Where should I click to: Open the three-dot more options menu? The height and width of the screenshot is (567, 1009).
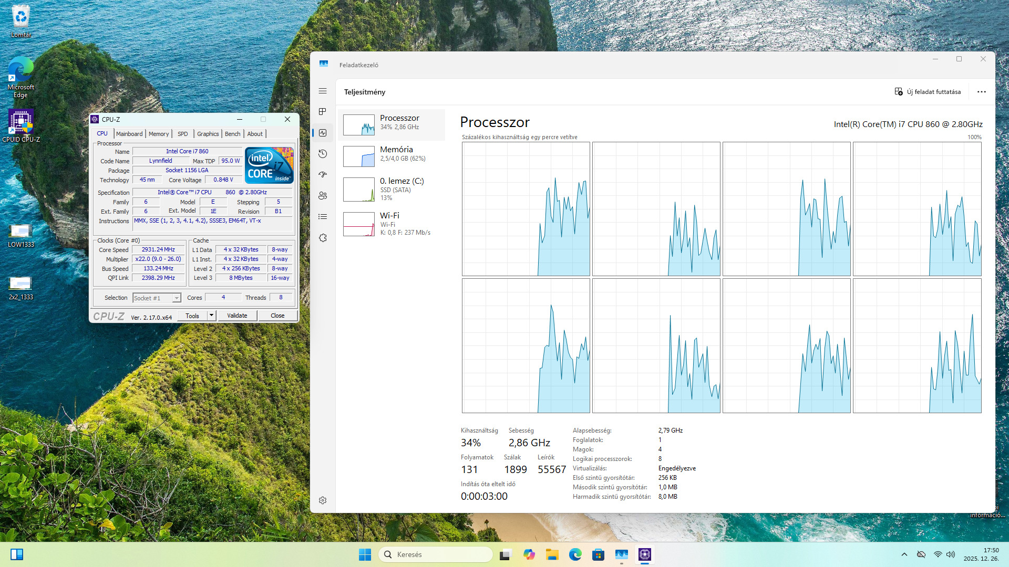(981, 92)
